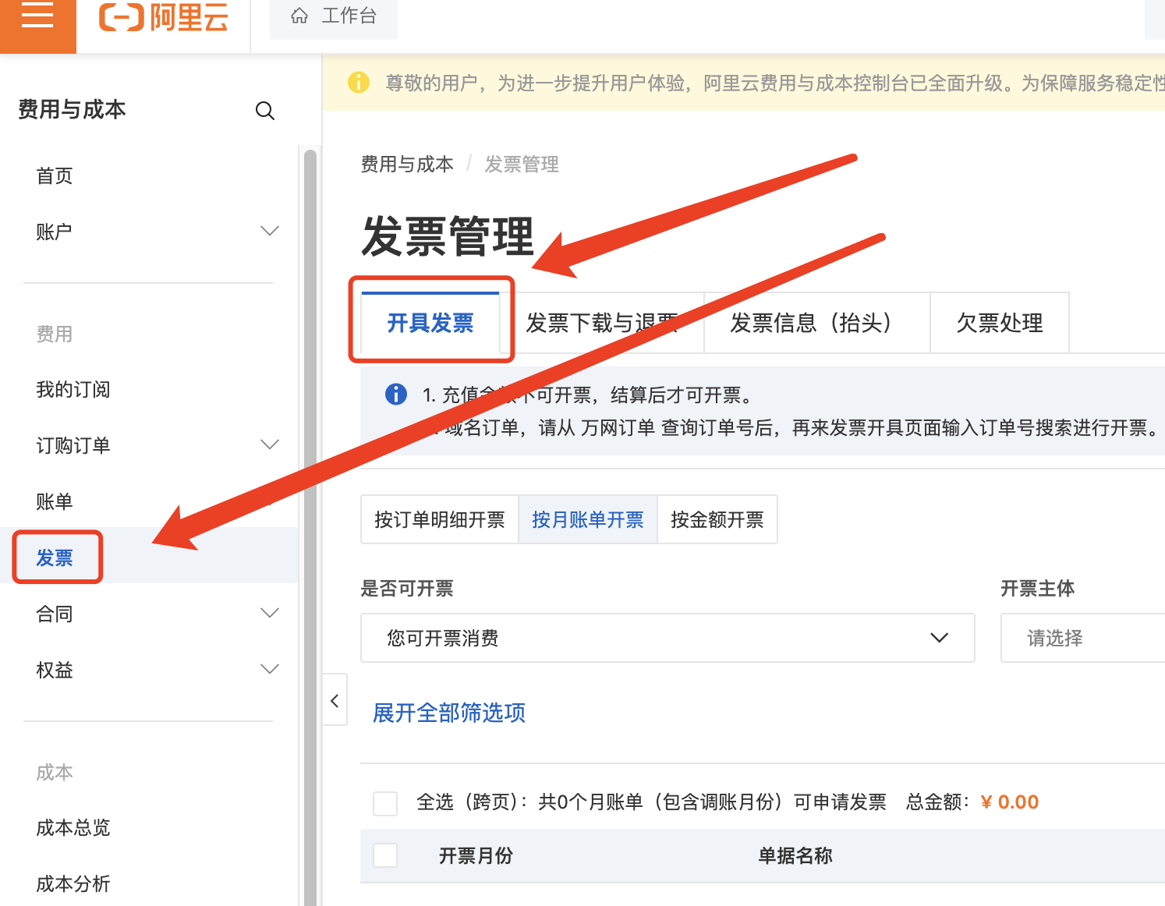Click the yellow notice warning icon

(x=358, y=82)
